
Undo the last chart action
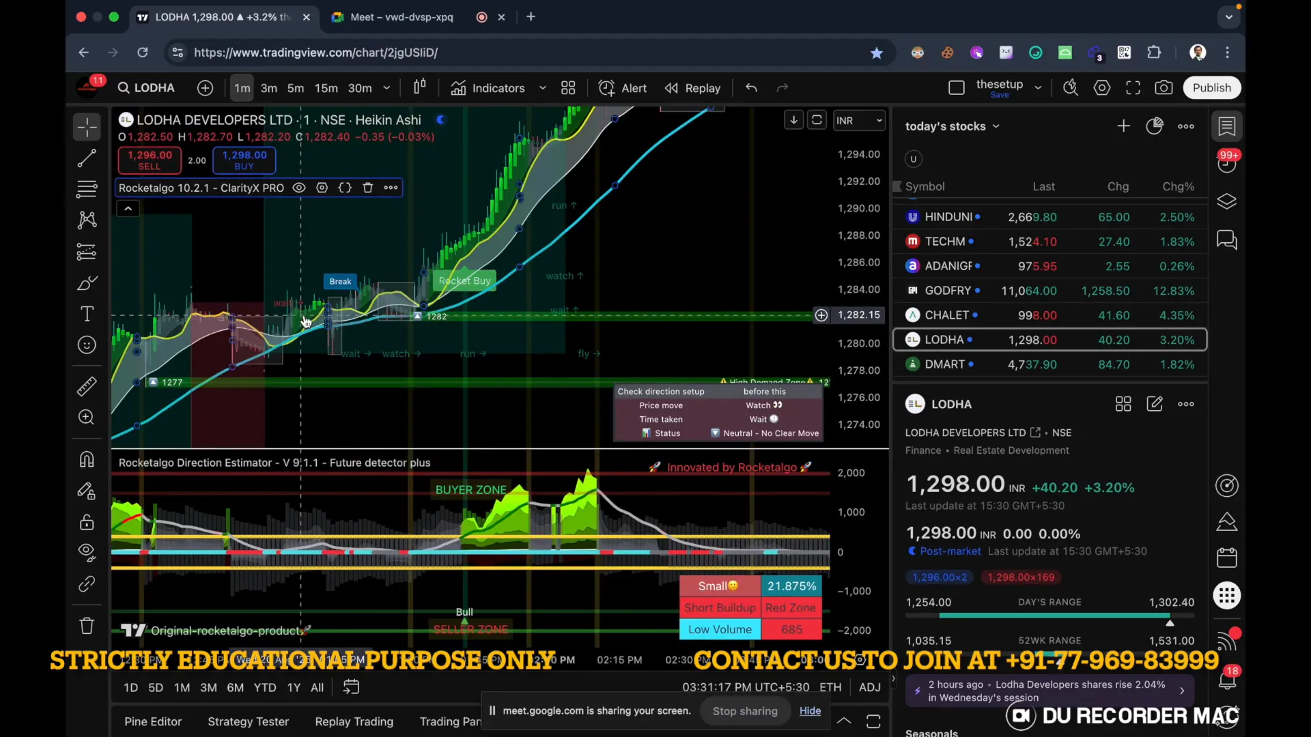751,88
